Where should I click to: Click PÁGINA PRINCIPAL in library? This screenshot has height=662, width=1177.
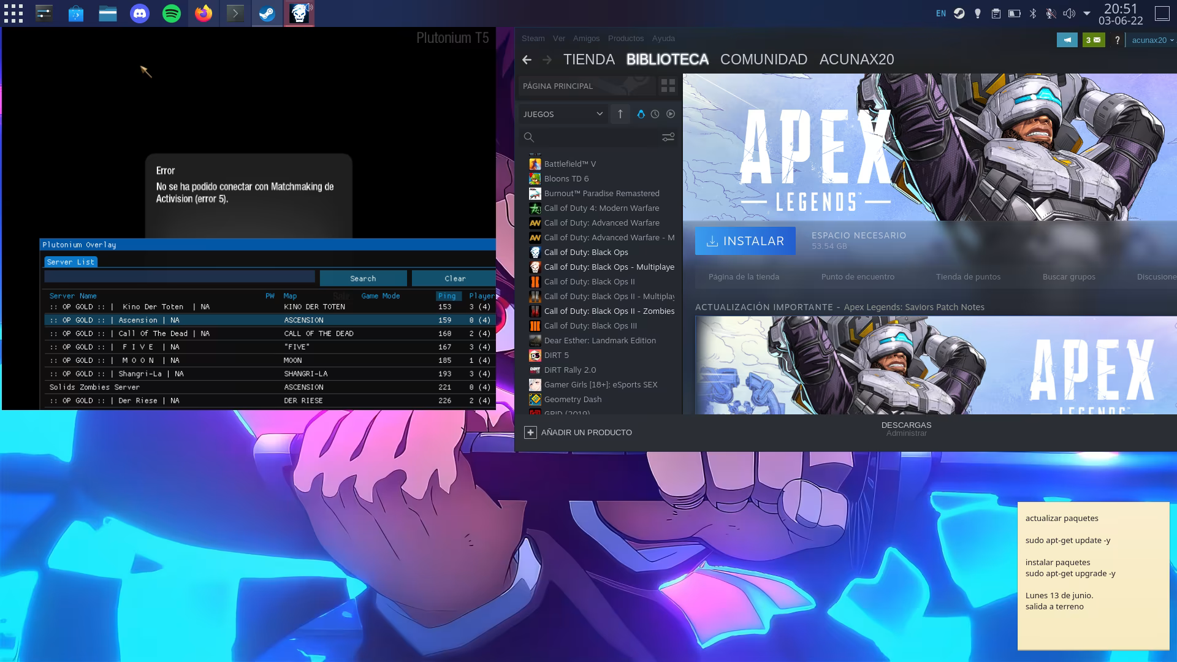click(x=587, y=86)
